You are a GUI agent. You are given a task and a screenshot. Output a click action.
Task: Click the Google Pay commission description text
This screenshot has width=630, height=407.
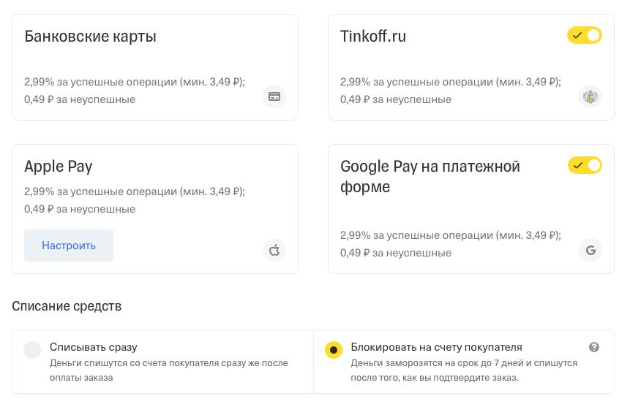pos(451,243)
